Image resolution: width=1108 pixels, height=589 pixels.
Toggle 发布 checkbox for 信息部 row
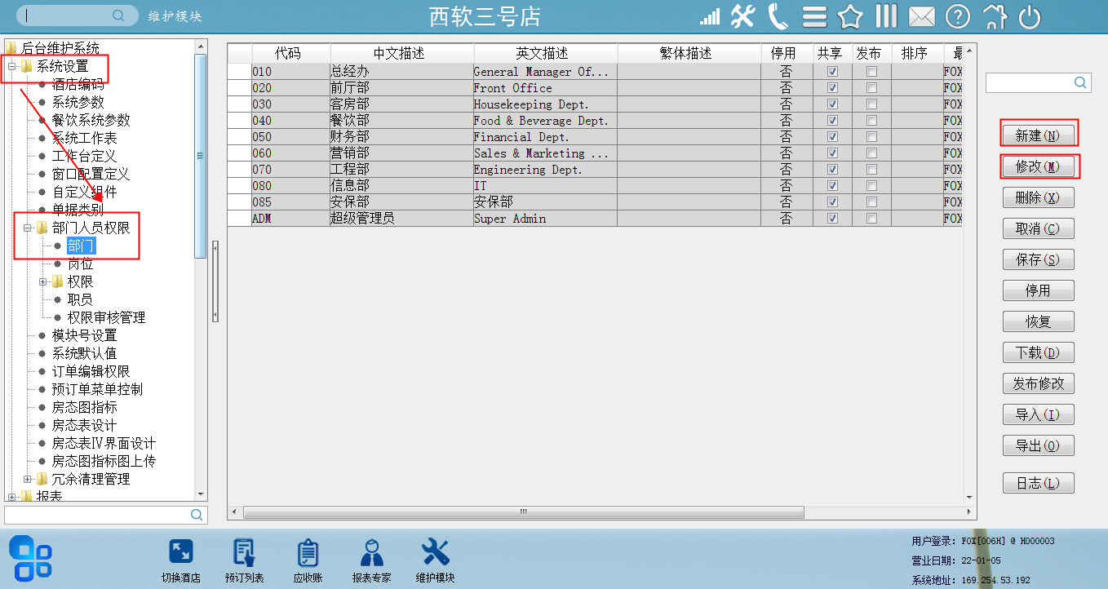[x=871, y=186]
